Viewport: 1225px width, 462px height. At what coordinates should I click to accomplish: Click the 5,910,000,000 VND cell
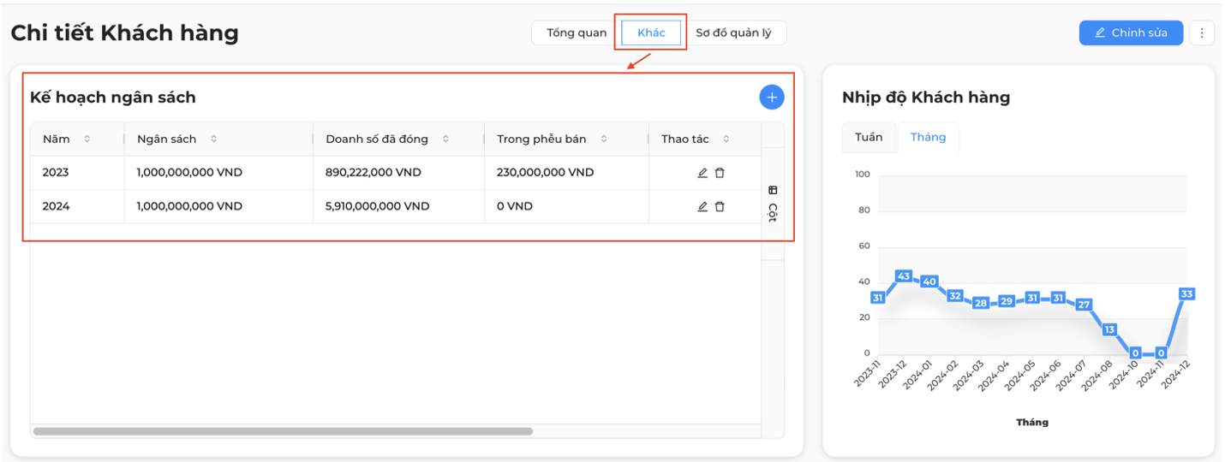[x=398, y=206]
